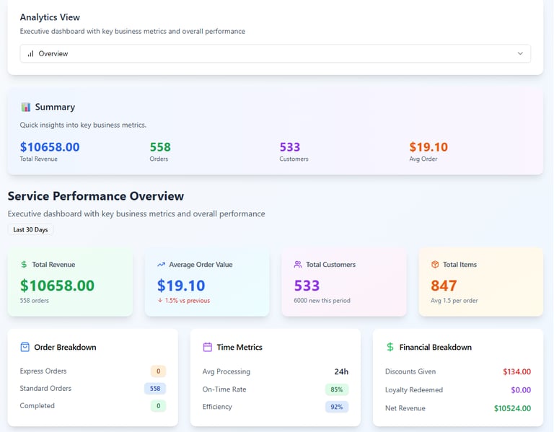The width and height of the screenshot is (554, 432).
Task: Click the Total Revenue figure in Summary
Action: tap(50, 147)
